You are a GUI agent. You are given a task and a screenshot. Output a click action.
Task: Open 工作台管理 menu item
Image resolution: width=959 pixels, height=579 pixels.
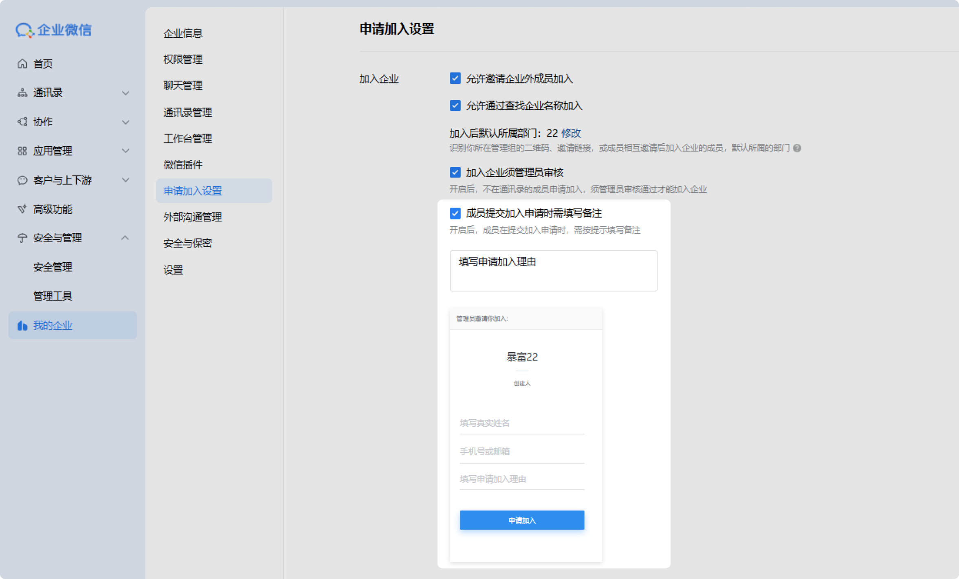click(x=188, y=138)
